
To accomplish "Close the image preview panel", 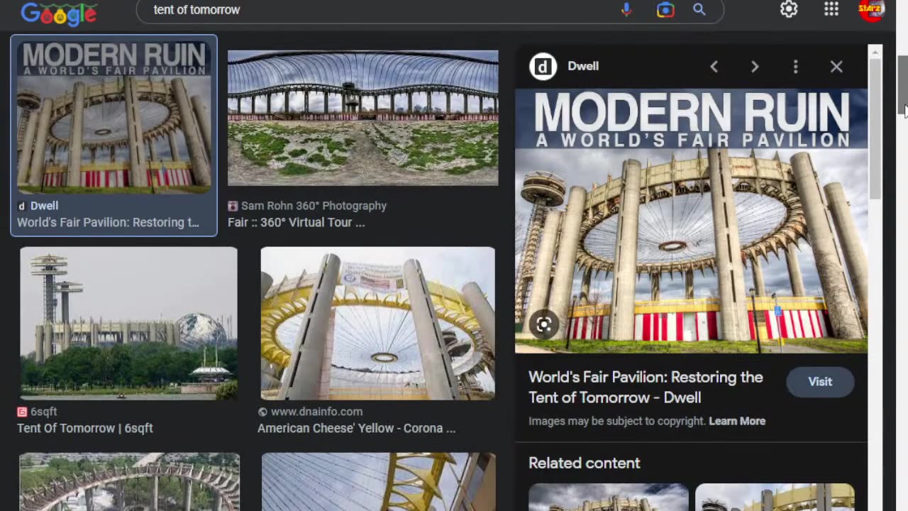I will point(836,67).
